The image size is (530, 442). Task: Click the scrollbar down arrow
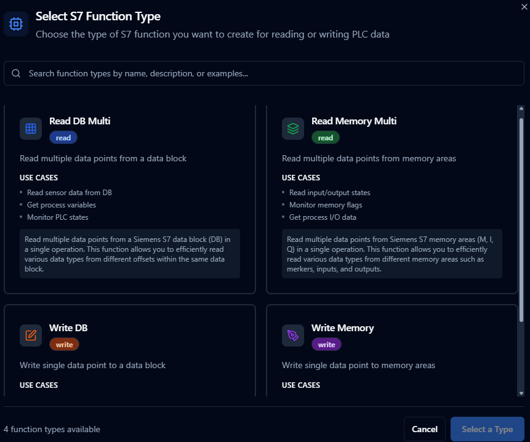point(521,393)
